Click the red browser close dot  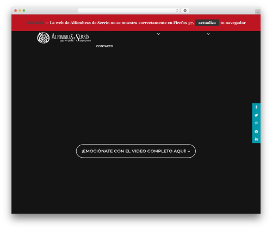pos(16,11)
